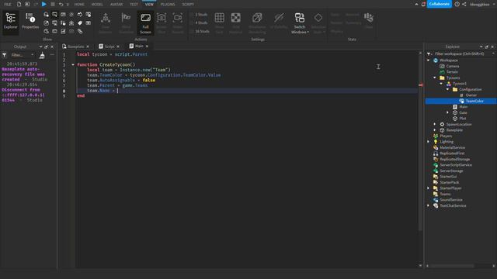Expand the Gate tree node
497x279 pixels.
click(447, 112)
